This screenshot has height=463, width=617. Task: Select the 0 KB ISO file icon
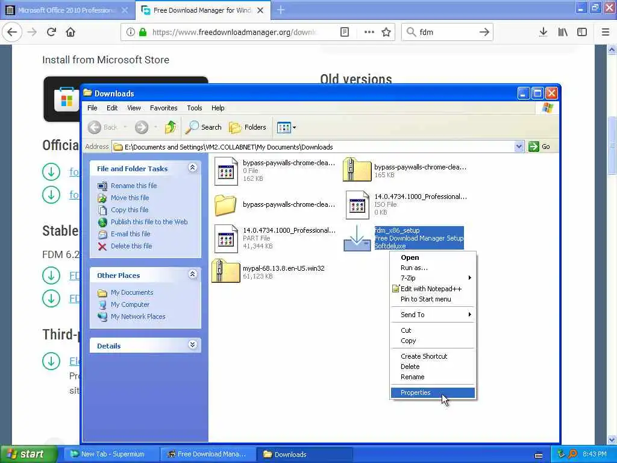click(357, 205)
